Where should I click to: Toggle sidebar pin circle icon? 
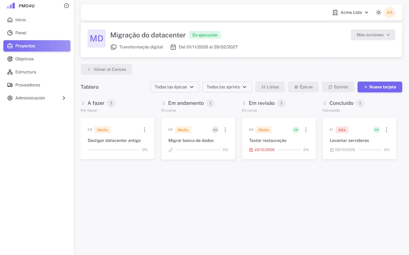click(66, 6)
